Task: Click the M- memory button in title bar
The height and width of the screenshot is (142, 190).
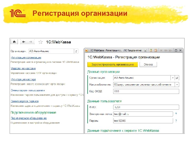Action: click(170, 50)
